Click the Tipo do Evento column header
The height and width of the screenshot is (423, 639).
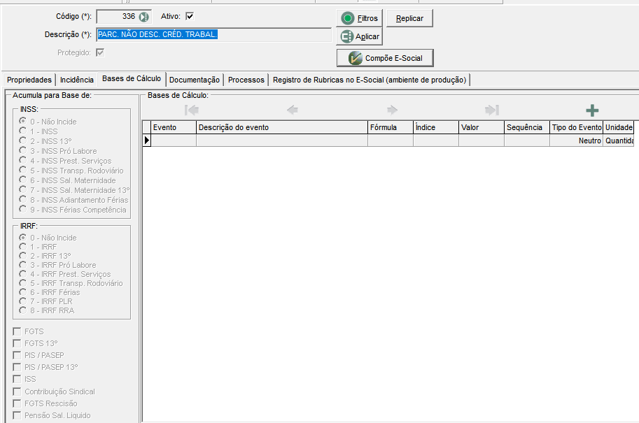pyautogui.click(x=576, y=127)
